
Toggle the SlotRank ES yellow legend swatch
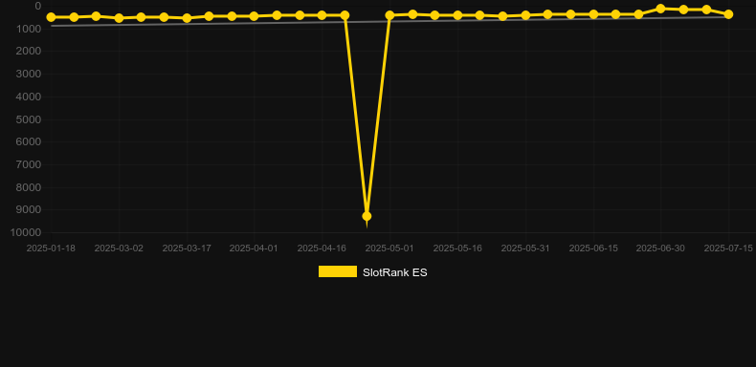click(x=338, y=271)
